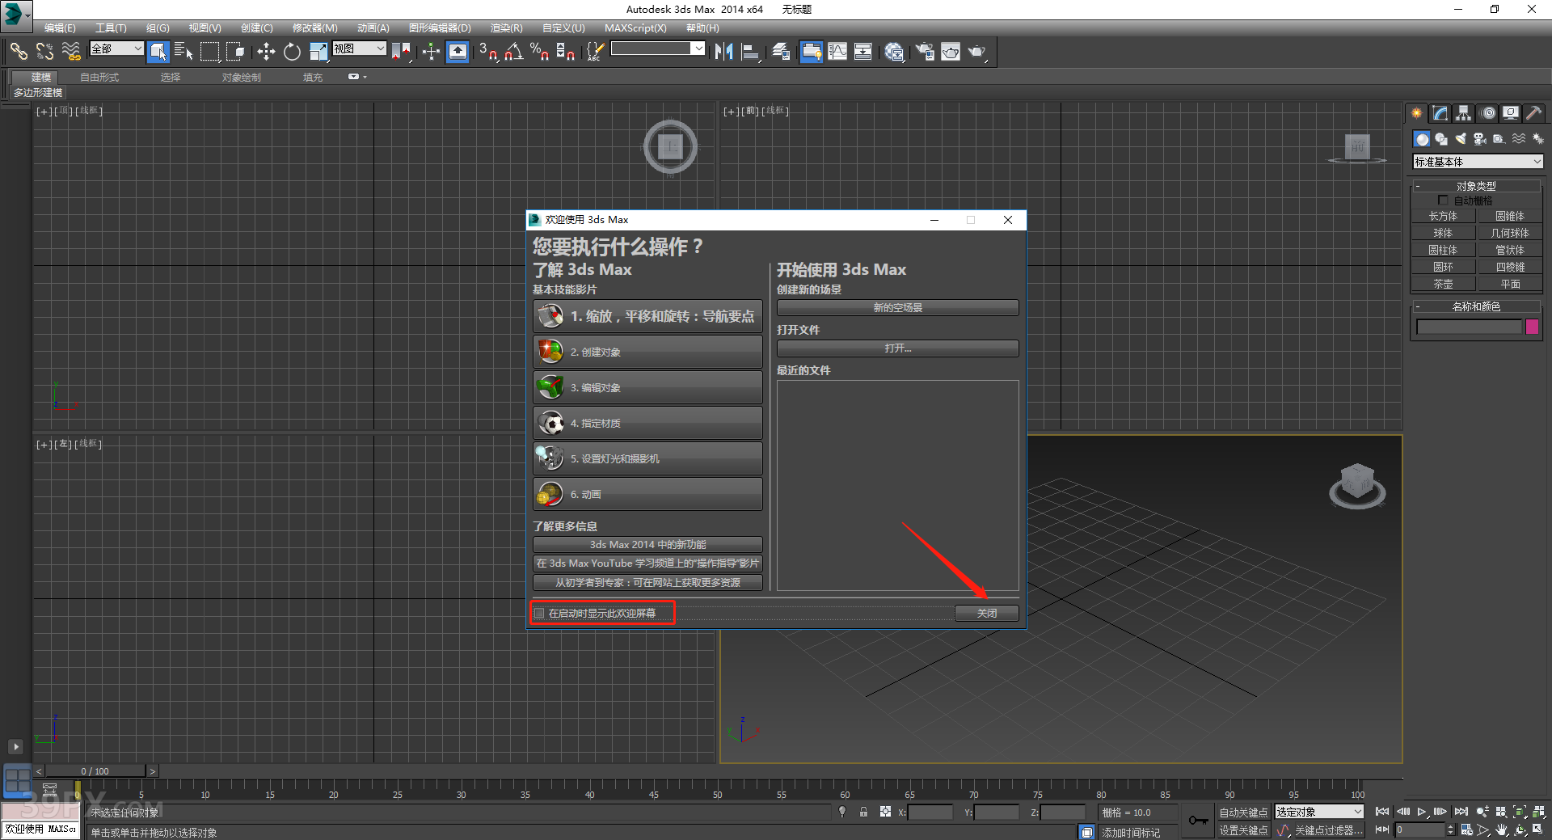Viewport: 1552px width, 840px height.
Task: Click the magenta object color swatch
Action: click(x=1532, y=327)
